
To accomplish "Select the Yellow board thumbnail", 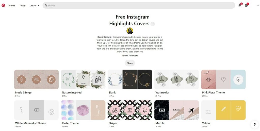I will pos(223,110).
